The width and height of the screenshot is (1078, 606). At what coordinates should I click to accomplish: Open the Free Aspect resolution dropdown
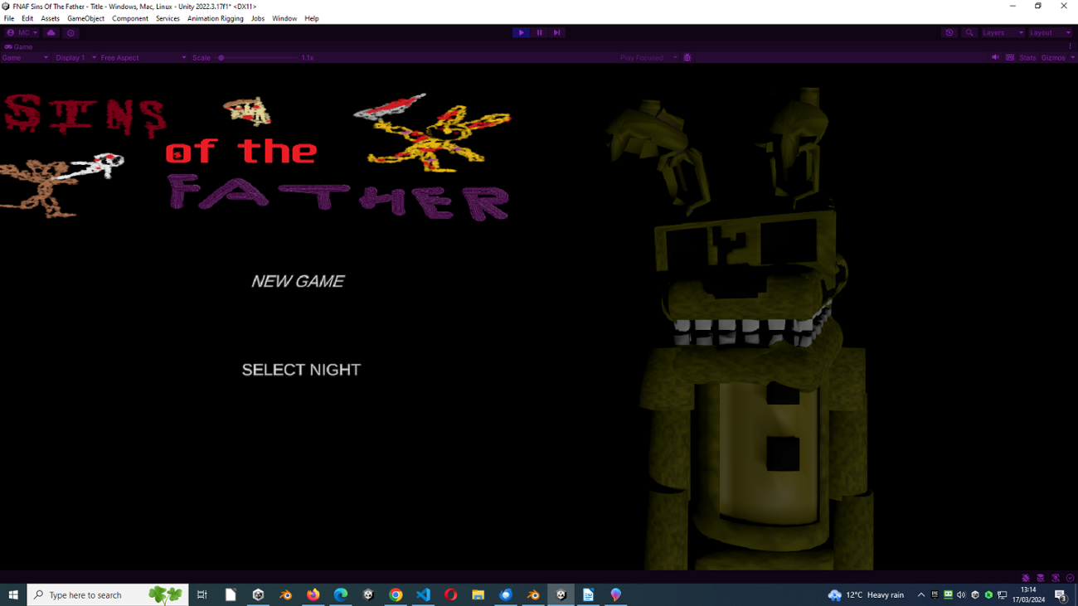pos(141,57)
